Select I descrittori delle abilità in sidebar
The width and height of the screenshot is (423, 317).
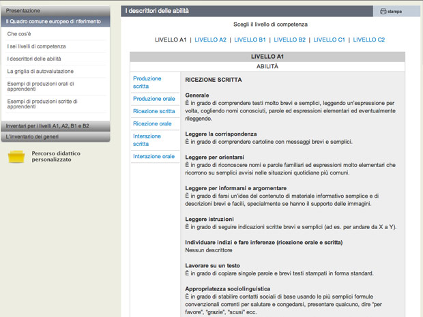coord(34,59)
